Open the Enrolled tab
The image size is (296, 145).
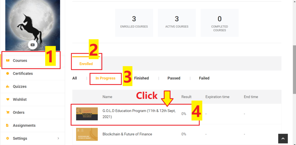86,64
